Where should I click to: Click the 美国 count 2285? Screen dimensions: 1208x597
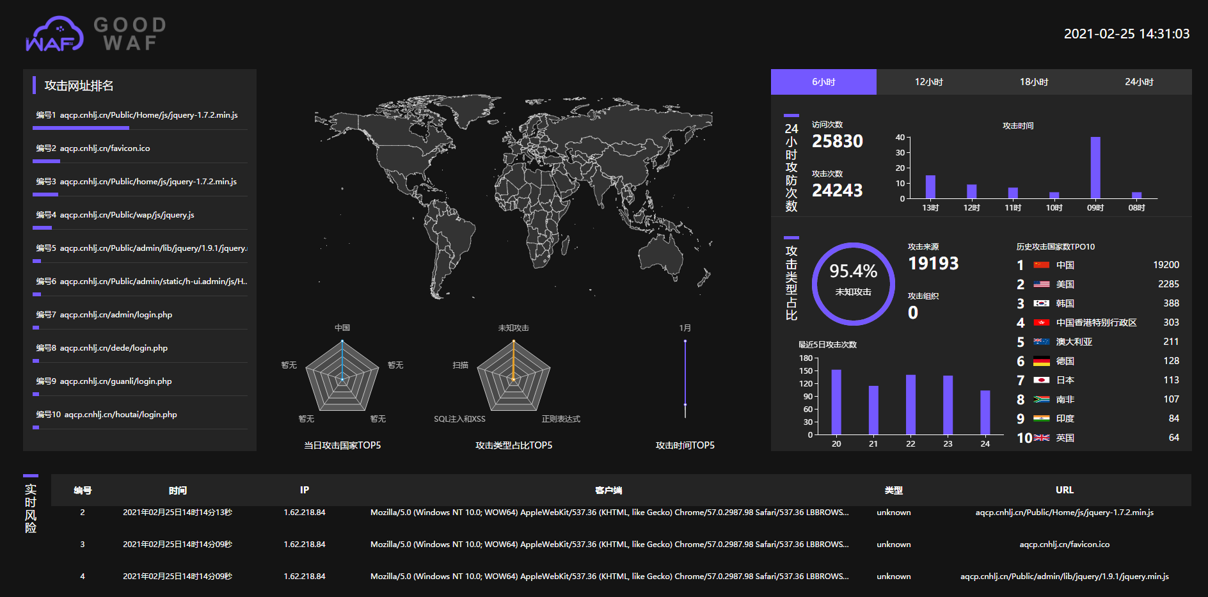click(1168, 284)
